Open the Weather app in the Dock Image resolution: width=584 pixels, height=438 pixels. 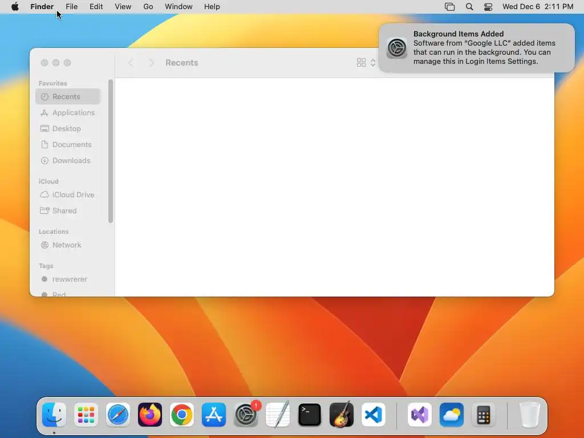pos(452,415)
